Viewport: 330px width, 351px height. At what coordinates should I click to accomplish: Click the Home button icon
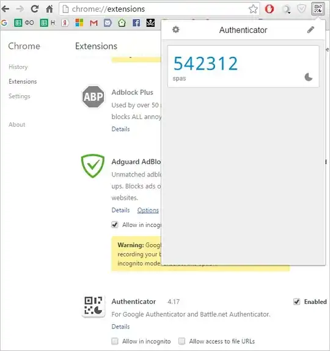(x=50, y=9)
